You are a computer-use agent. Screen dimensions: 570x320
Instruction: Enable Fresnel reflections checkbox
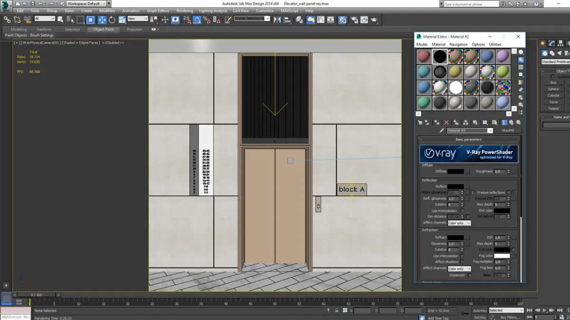[508, 192]
